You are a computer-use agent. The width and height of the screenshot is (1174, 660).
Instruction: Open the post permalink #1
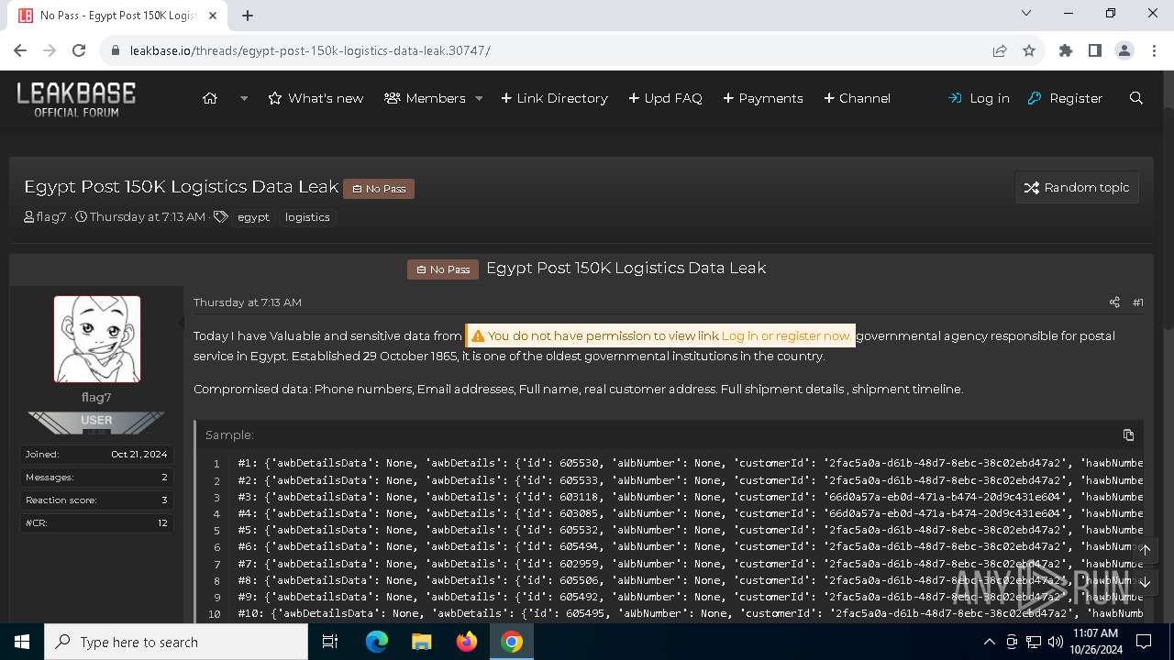click(1138, 302)
